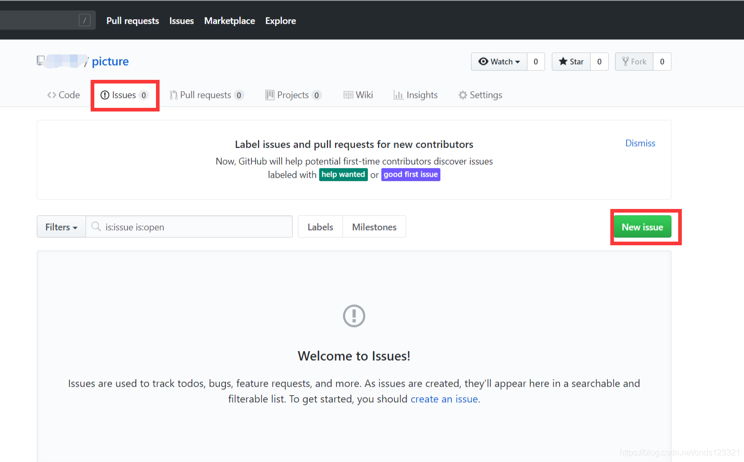Open Marketplace from top navigation
The width and height of the screenshot is (744, 462).
pos(230,21)
